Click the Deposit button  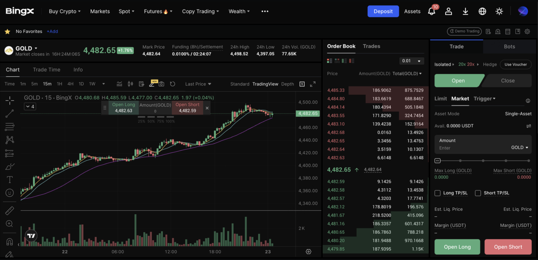(383, 11)
